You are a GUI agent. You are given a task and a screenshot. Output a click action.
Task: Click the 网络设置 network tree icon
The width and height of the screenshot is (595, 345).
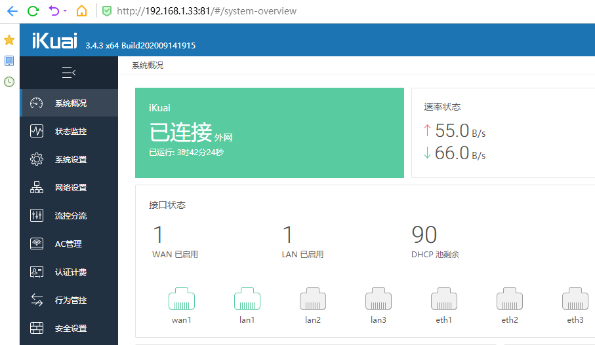37,187
